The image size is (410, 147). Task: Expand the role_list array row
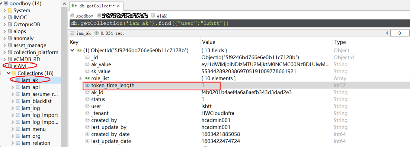click(80, 78)
